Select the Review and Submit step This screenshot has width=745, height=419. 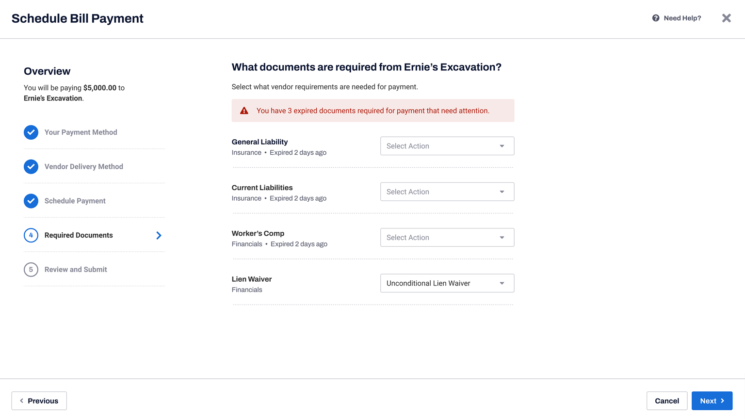tap(76, 270)
